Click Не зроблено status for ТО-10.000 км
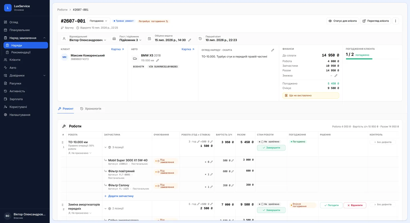 (269, 141)
